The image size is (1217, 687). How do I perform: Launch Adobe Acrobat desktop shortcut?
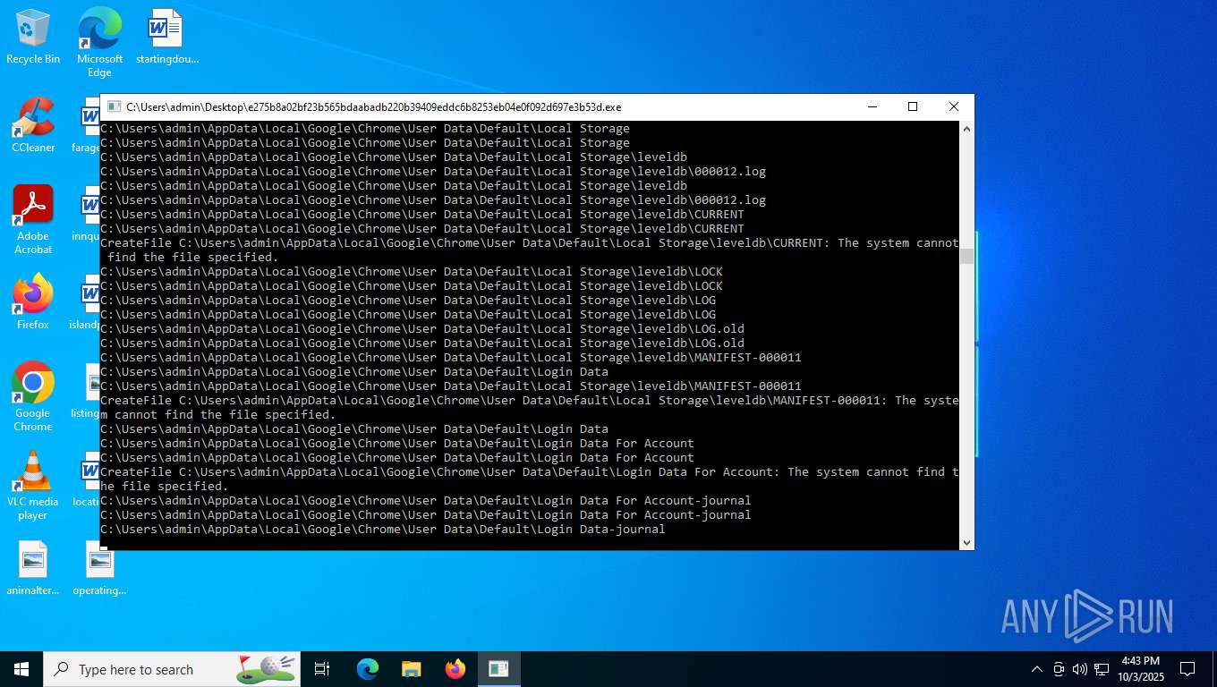click(x=33, y=220)
